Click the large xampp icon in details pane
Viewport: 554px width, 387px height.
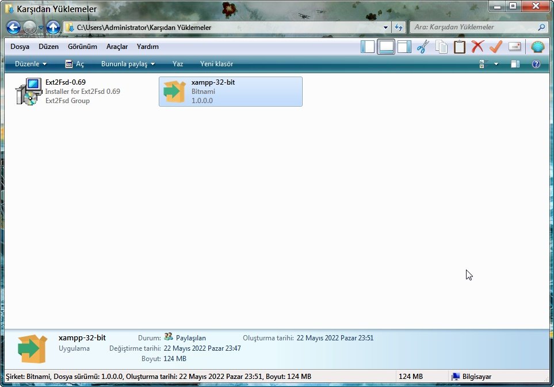click(x=33, y=348)
